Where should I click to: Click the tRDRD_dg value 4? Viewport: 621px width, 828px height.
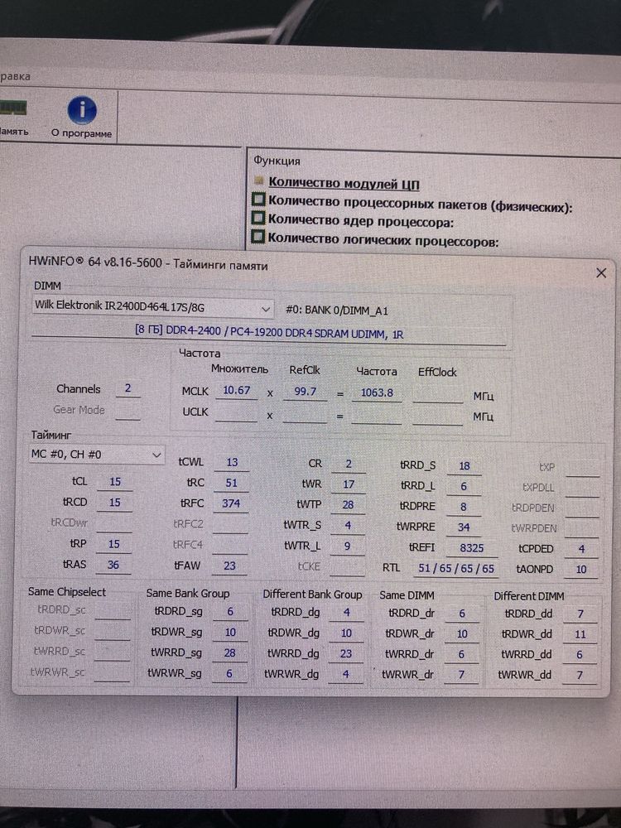click(346, 613)
